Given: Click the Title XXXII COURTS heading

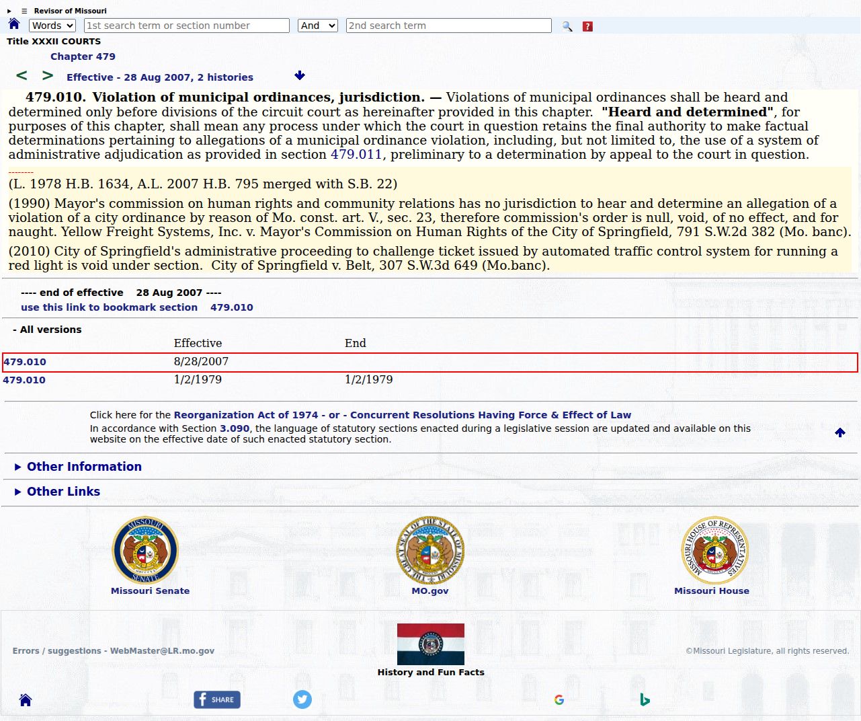Looking at the screenshot, I should pos(54,41).
